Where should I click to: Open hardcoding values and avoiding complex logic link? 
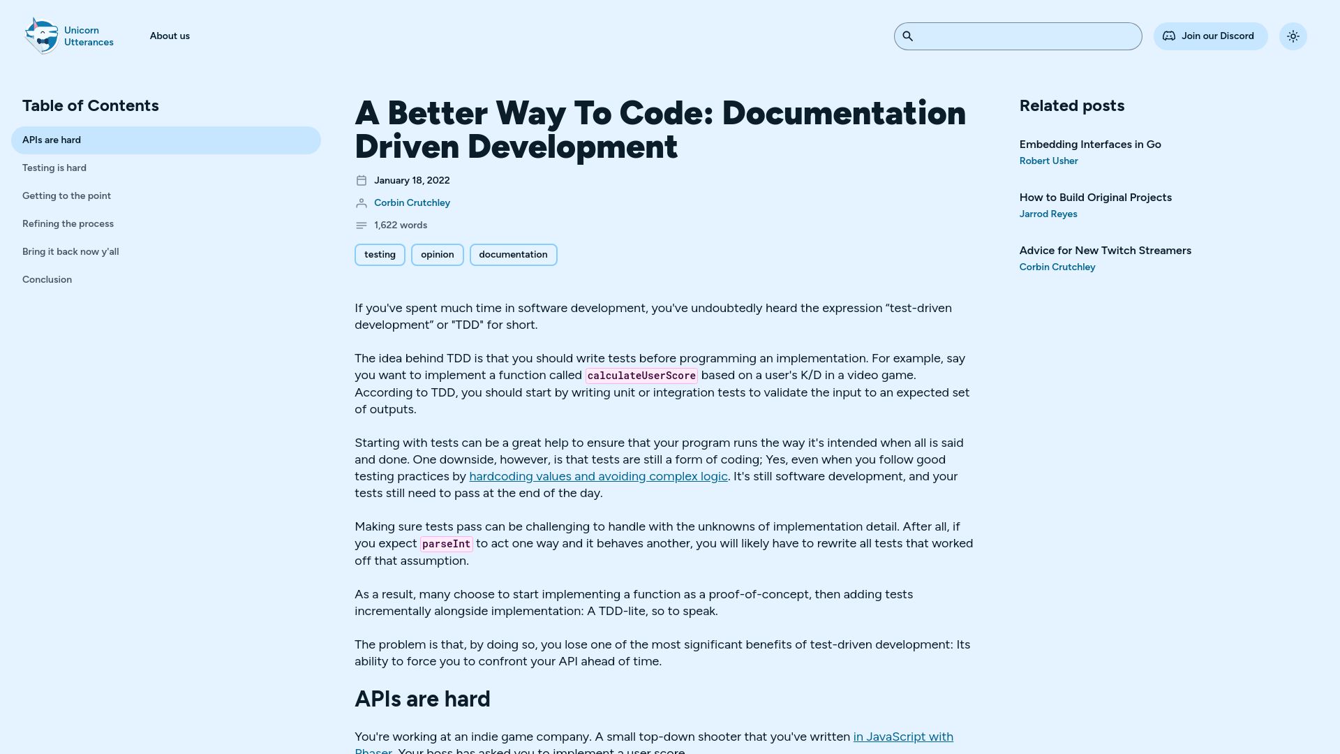click(598, 477)
